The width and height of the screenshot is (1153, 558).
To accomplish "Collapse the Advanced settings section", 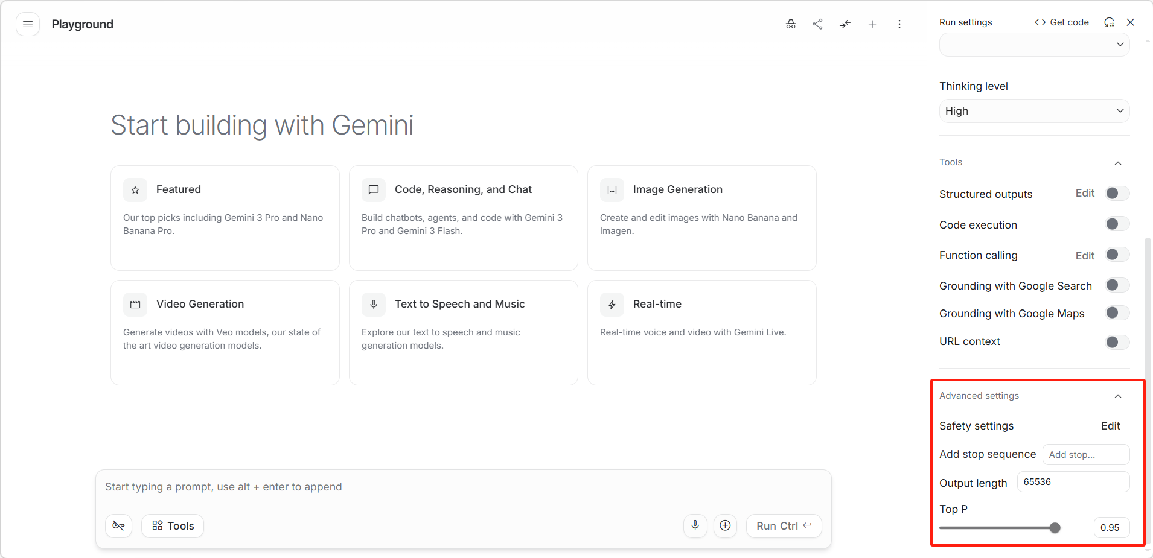I will coord(1118,396).
